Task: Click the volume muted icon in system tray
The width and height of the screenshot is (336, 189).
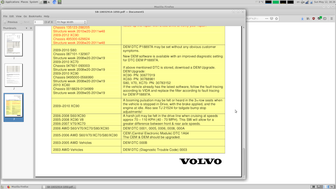Action: (x=302, y=2)
